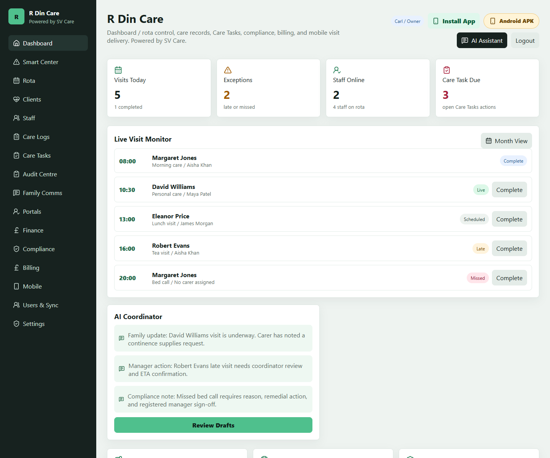Click the Dashboard home icon in sidebar
550x458 pixels.
pyautogui.click(x=16, y=43)
